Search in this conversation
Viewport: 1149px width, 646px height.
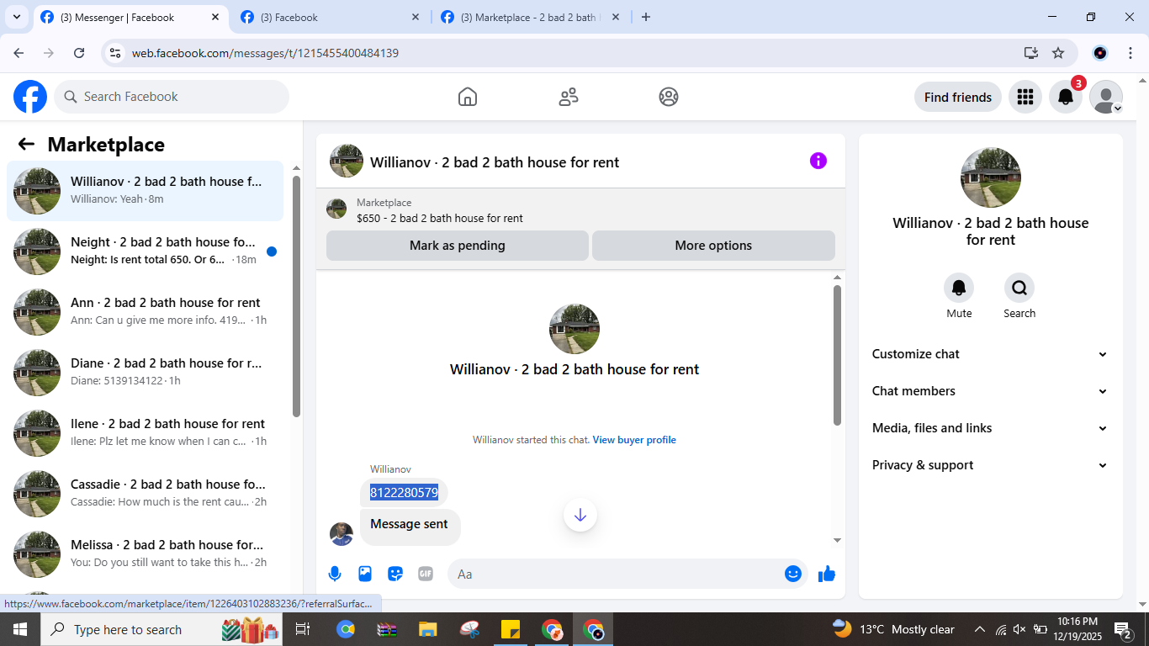[1019, 288]
